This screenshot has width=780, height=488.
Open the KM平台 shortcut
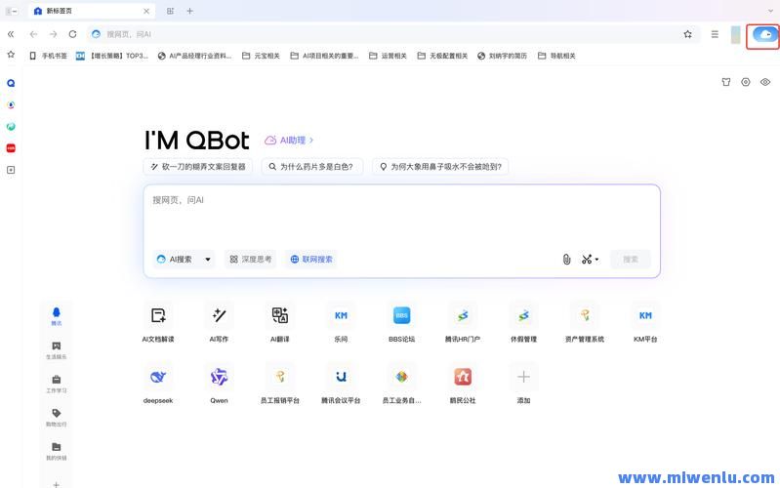[645, 322]
